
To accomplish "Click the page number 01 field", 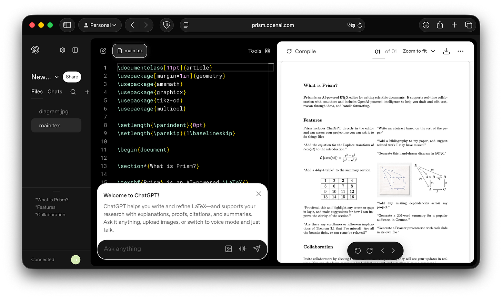I will tap(378, 52).
